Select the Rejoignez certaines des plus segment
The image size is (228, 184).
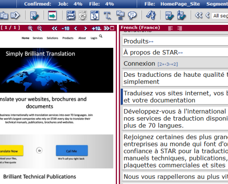tap(175, 151)
